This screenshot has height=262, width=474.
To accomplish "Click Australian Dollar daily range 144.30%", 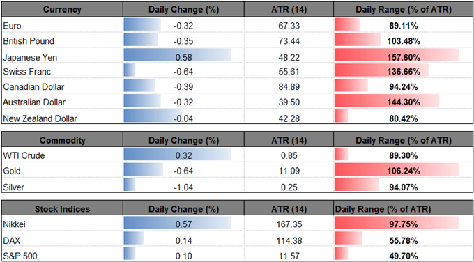I will pyautogui.click(x=404, y=102).
